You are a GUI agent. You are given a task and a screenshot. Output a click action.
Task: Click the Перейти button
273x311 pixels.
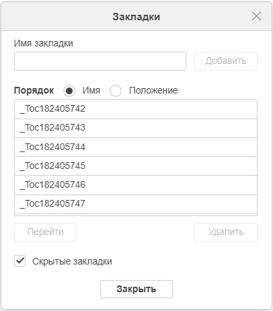tap(45, 232)
